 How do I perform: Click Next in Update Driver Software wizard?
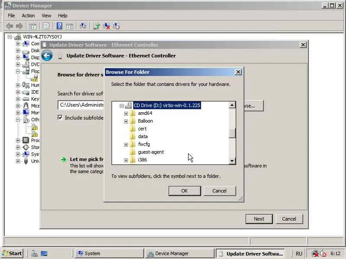259,219
